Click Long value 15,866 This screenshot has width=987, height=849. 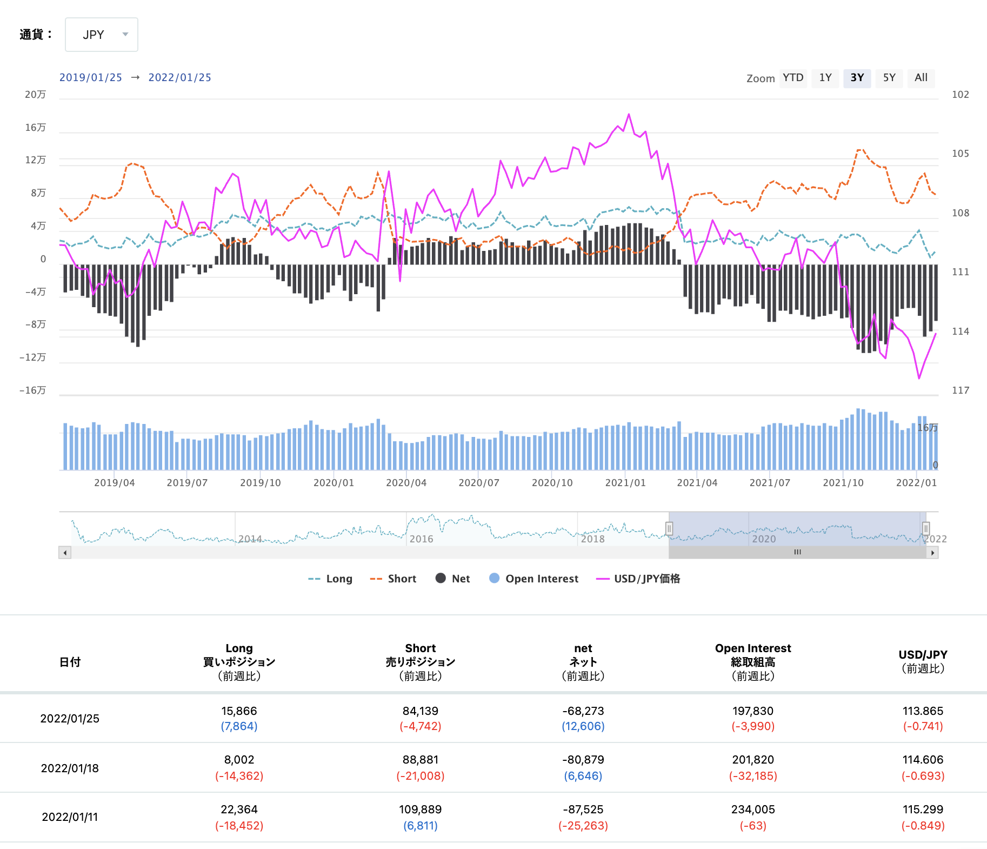(x=239, y=711)
